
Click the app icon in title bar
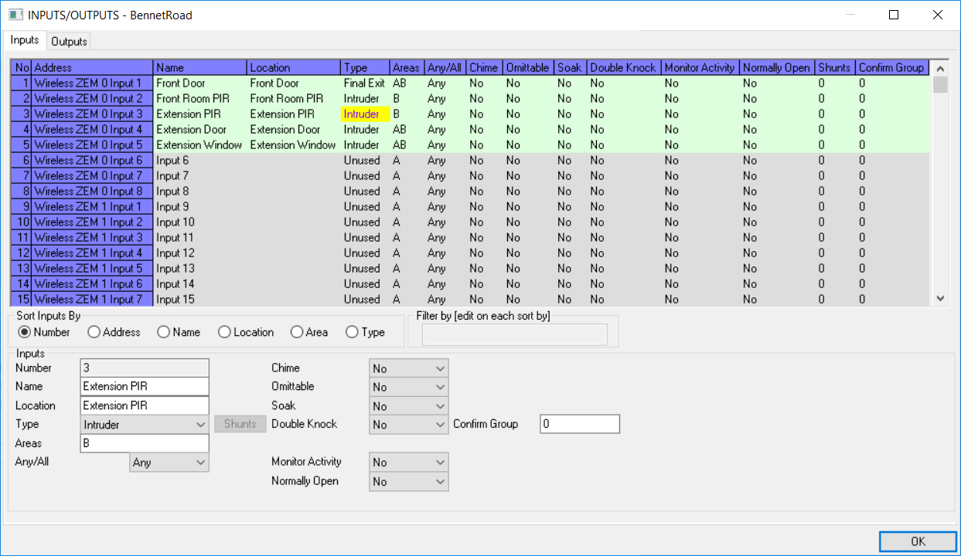coord(14,15)
